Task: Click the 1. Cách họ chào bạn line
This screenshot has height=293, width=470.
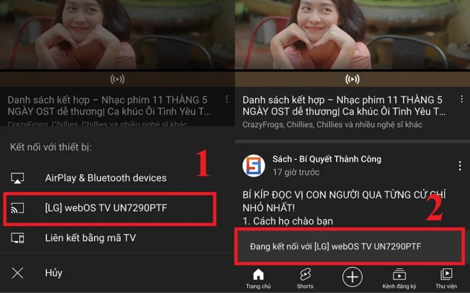Action: 288,222
